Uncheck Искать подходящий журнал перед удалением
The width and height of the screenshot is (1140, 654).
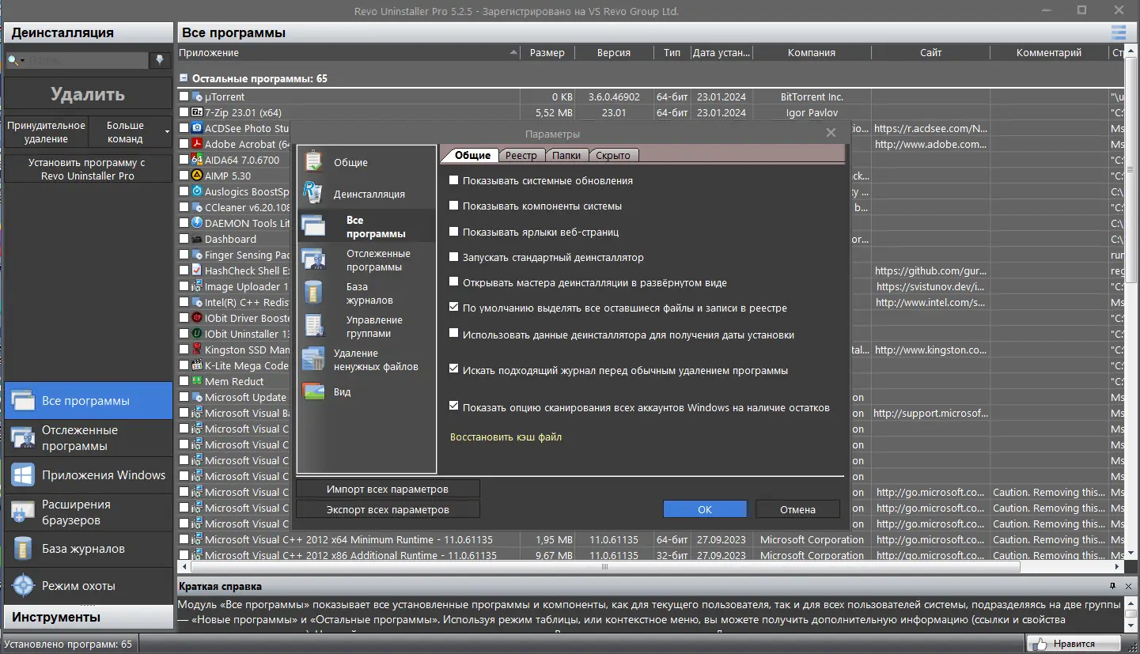click(x=454, y=369)
